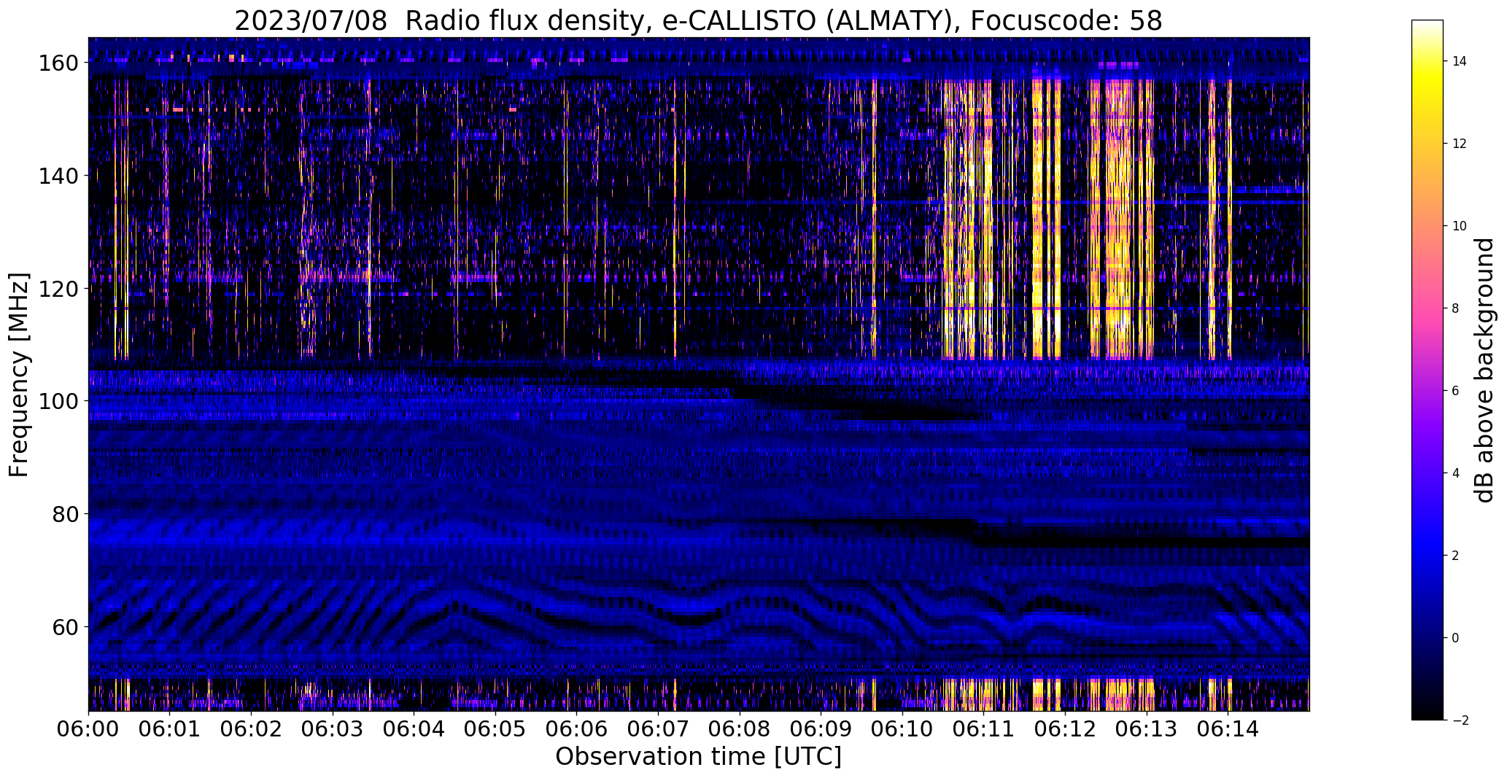This screenshot has width=1507, height=778.
Task: Click the plot title mentioning e-CALLISTO (ALMATY)
Action: click(x=698, y=20)
